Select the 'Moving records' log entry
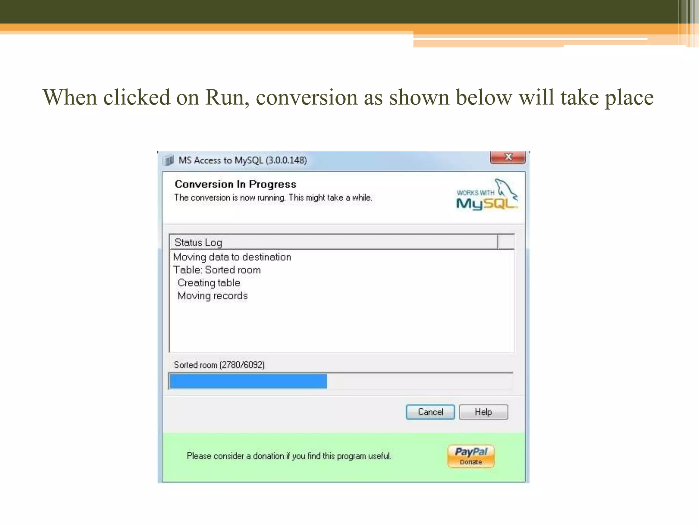The image size is (699, 524). tap(213, 296)
